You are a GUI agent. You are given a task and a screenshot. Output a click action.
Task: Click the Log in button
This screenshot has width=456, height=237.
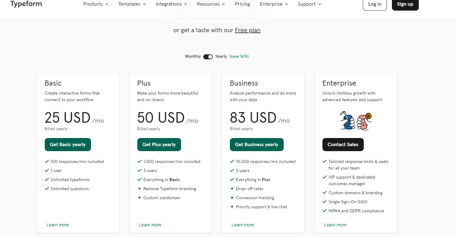pyautogui.click(x=375, y=4)
